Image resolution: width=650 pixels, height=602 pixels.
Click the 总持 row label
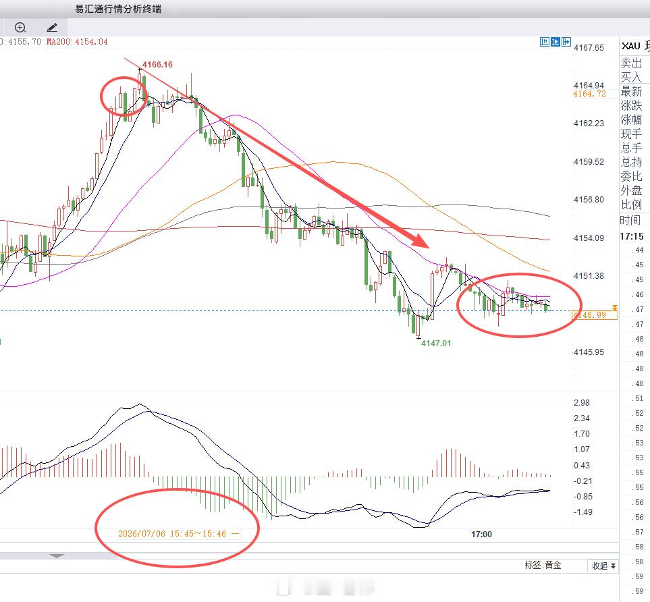pos(631,162)
